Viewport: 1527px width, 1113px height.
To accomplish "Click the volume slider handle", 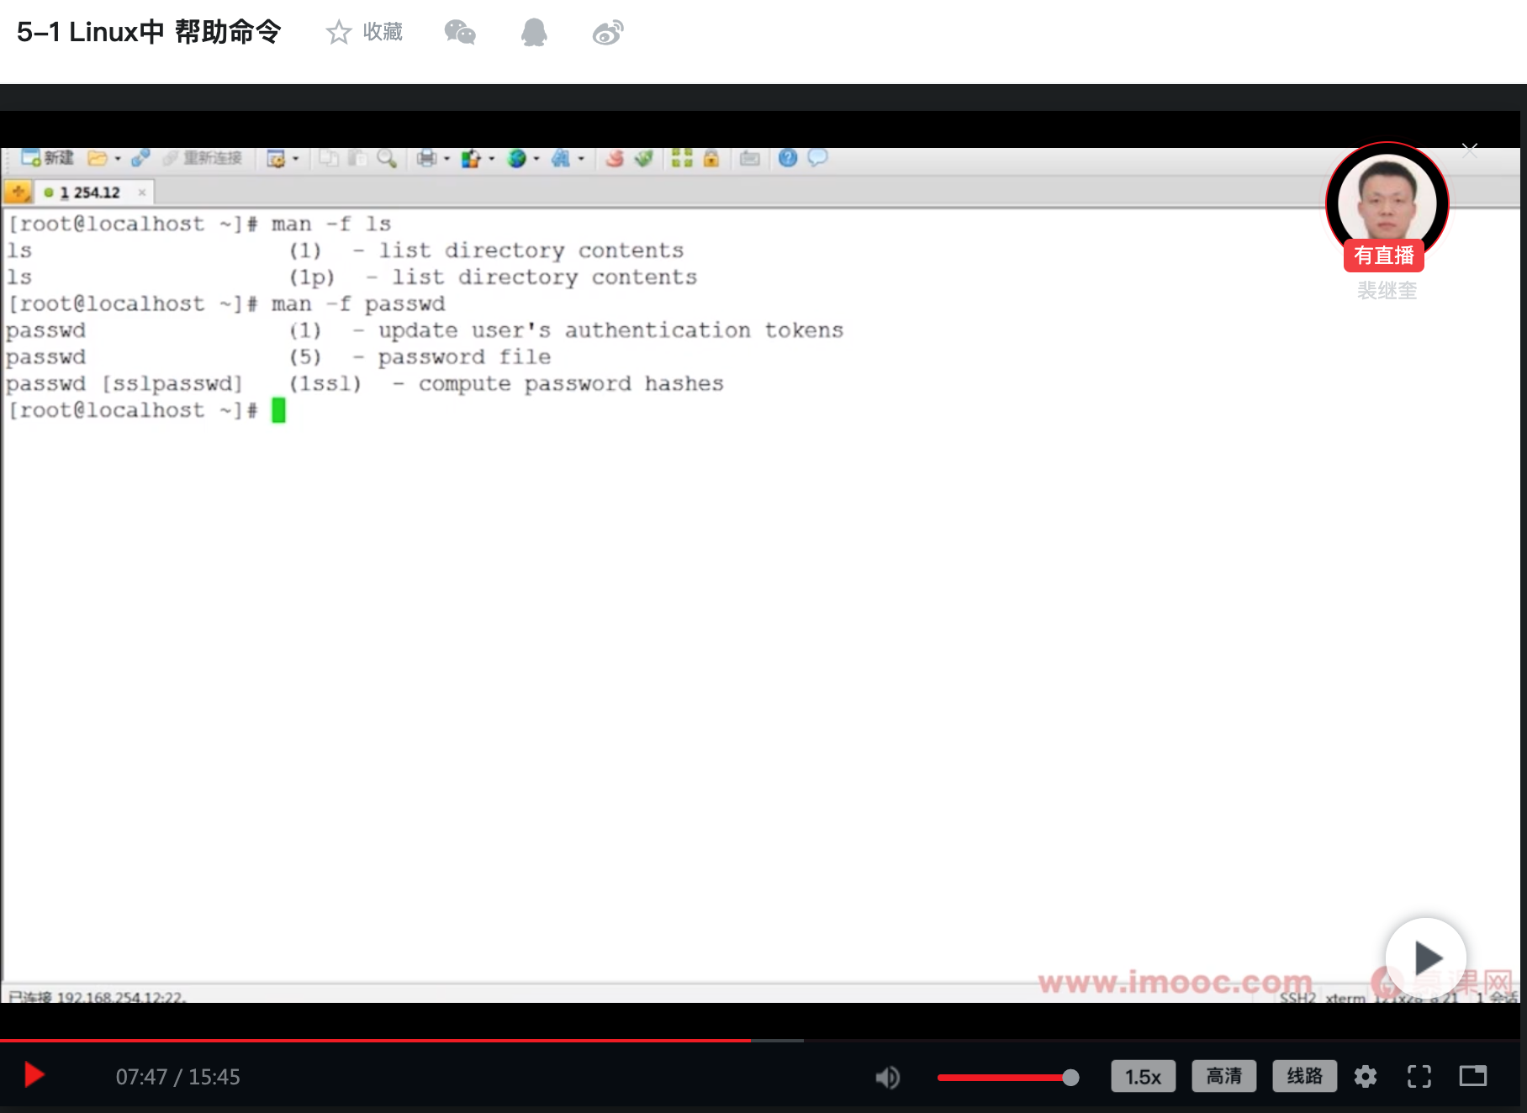I will [1070, 1078].
